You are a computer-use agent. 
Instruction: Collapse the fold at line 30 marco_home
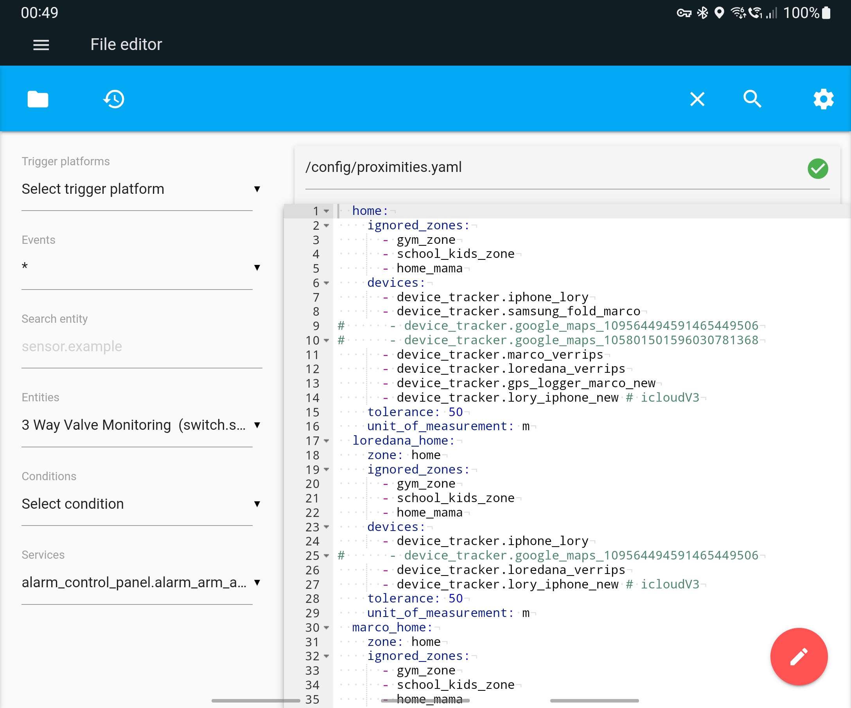(326, 628)
